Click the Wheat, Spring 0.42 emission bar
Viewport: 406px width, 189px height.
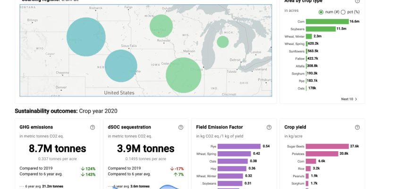click(x=234, y=154)
